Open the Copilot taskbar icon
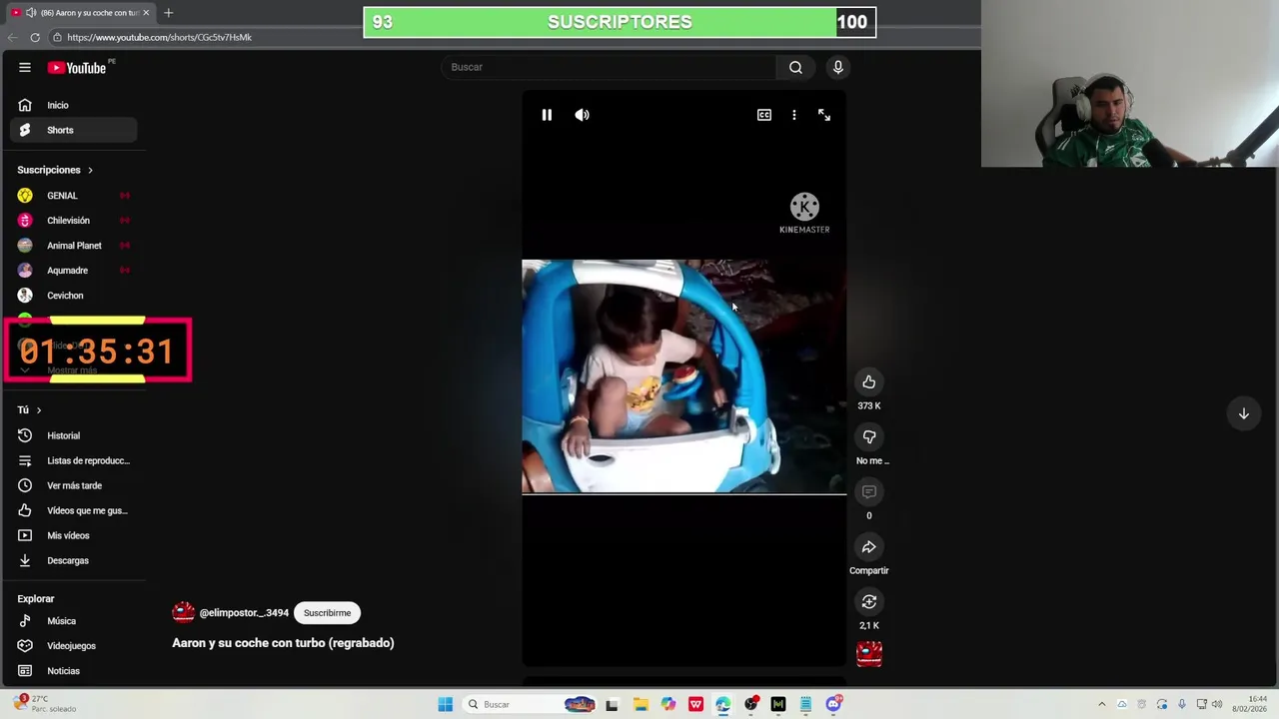This screenshot has height=719, width=1279. pos(667,704)
